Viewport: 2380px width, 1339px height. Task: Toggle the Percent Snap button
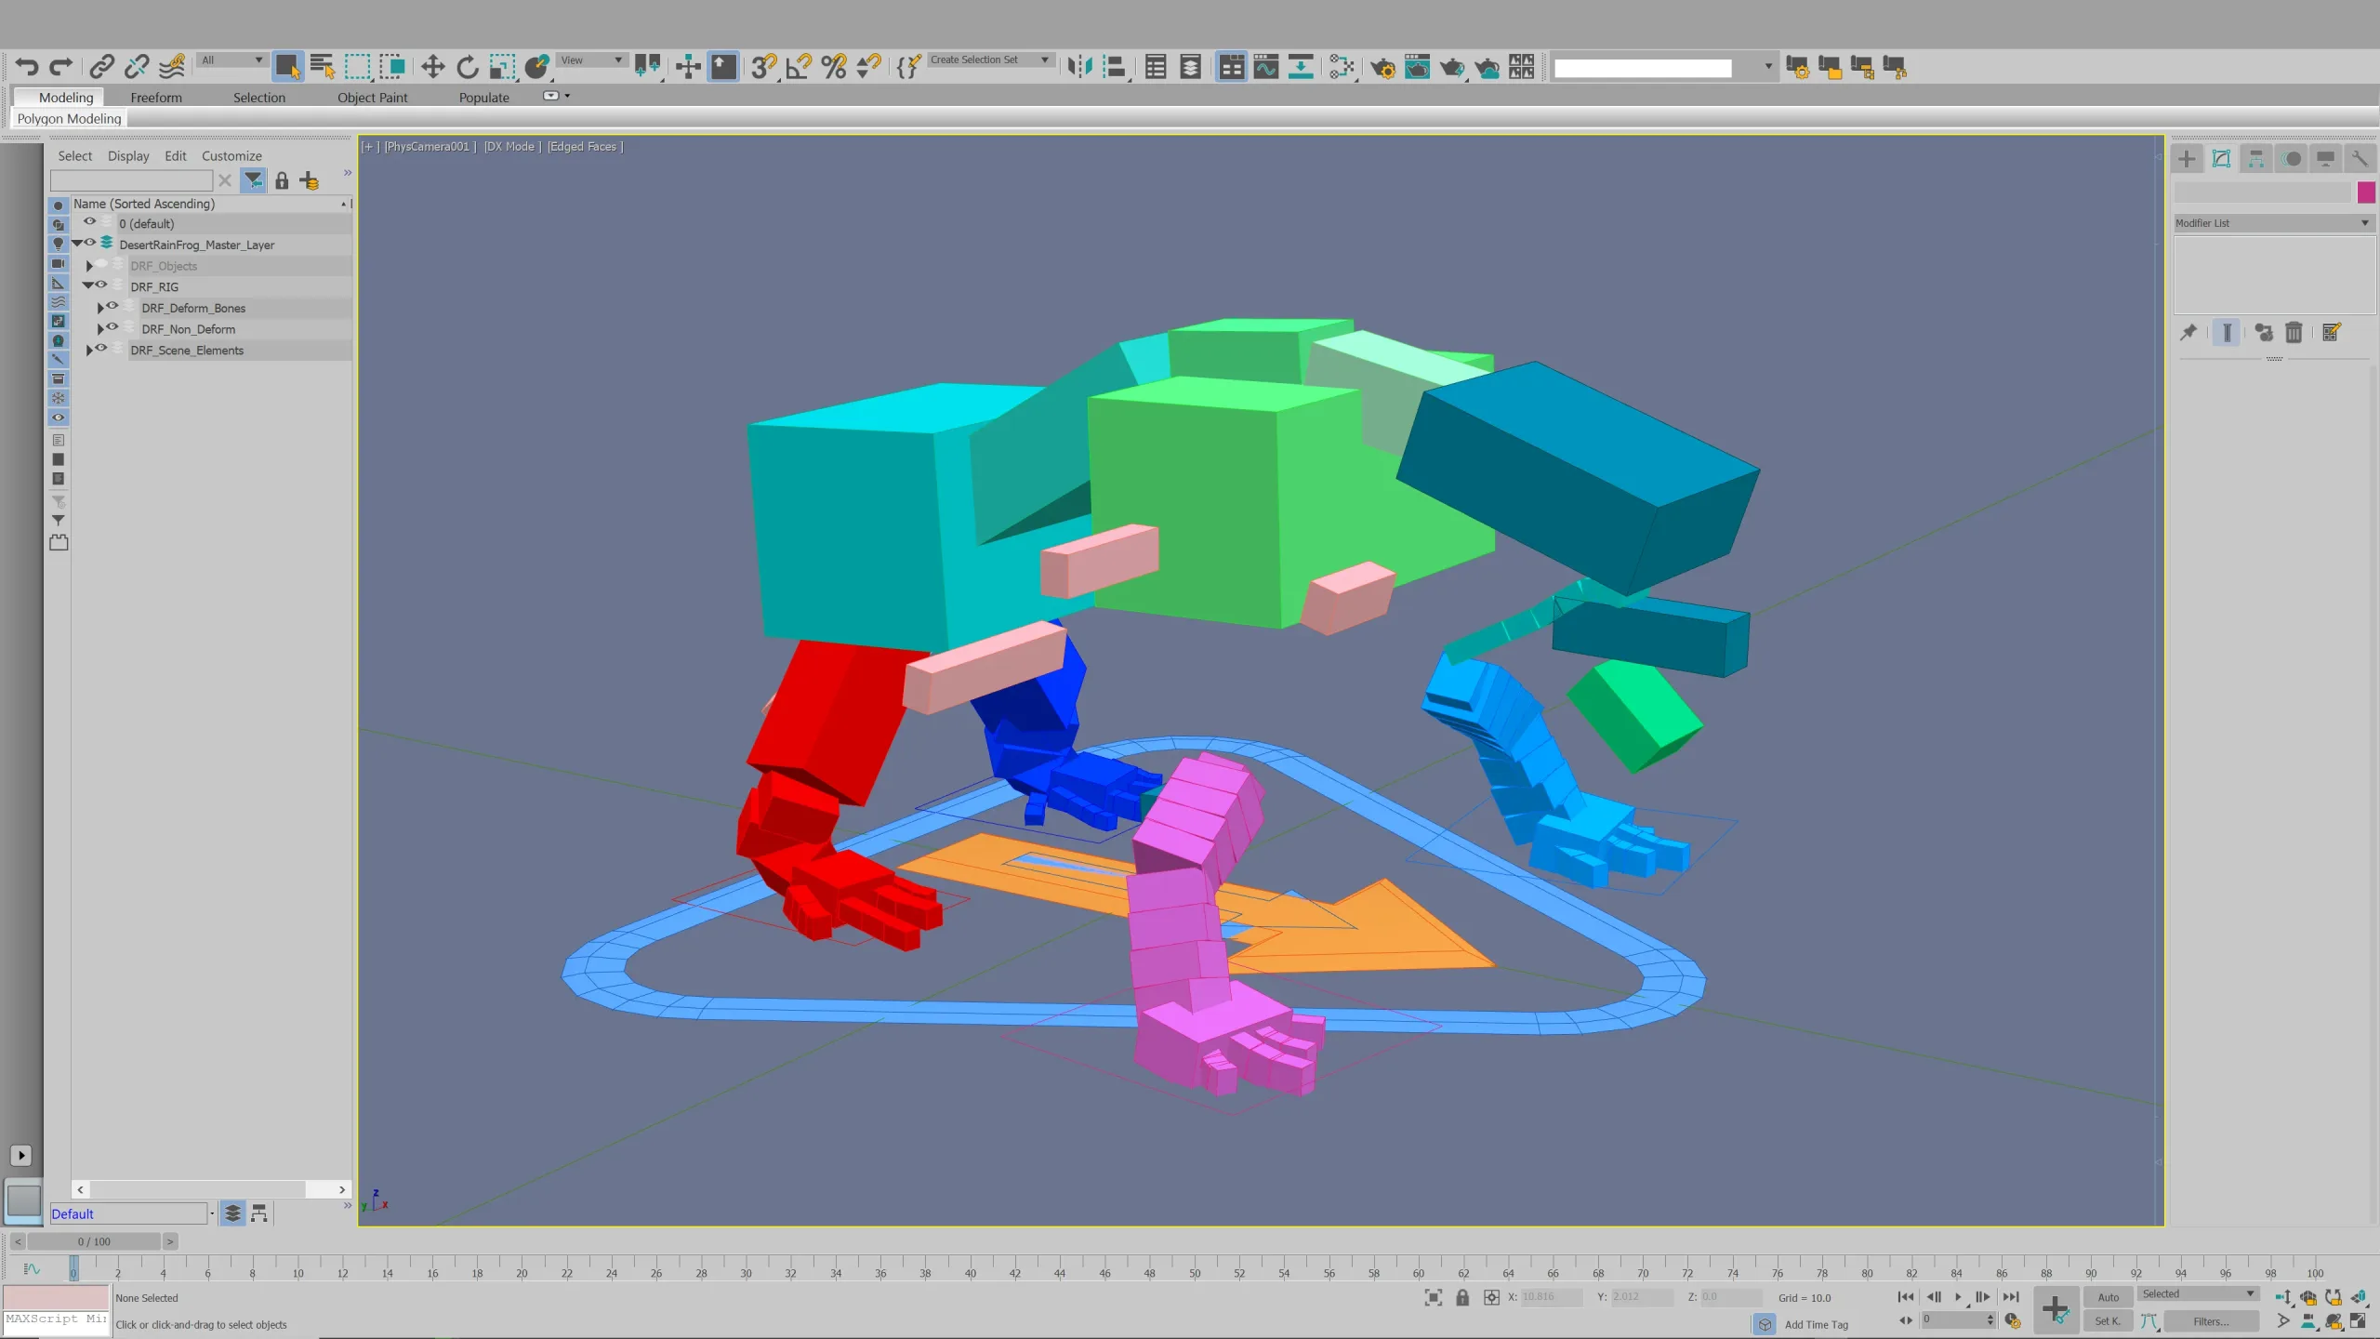pyautogui.click(x=834, y=67)
